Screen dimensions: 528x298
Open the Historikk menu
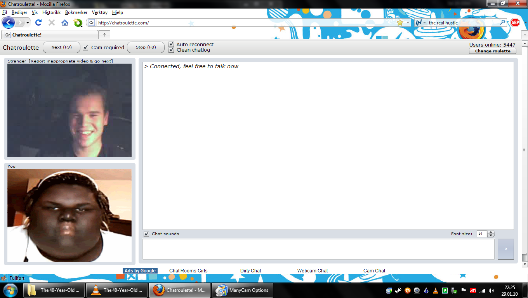coord(52,12)
